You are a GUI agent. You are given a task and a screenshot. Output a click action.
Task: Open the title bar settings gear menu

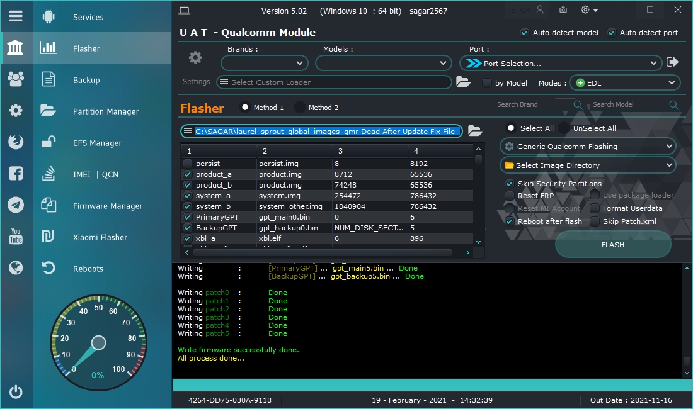click(x=590, y=9)
